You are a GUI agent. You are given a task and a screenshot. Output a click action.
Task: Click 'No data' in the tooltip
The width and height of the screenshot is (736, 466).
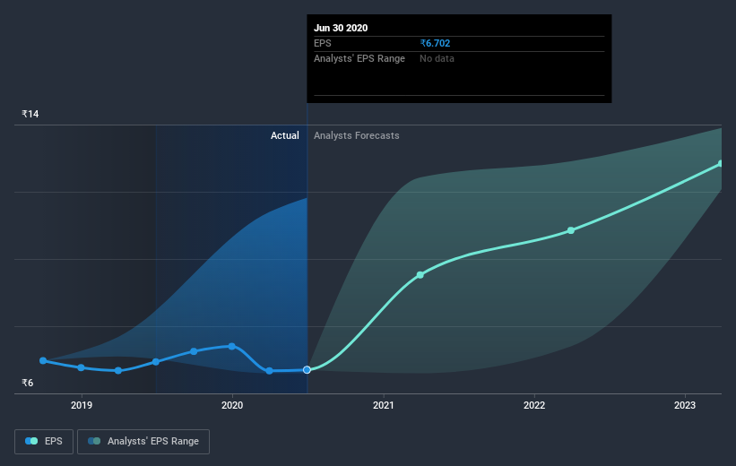[x=437, y=58]
